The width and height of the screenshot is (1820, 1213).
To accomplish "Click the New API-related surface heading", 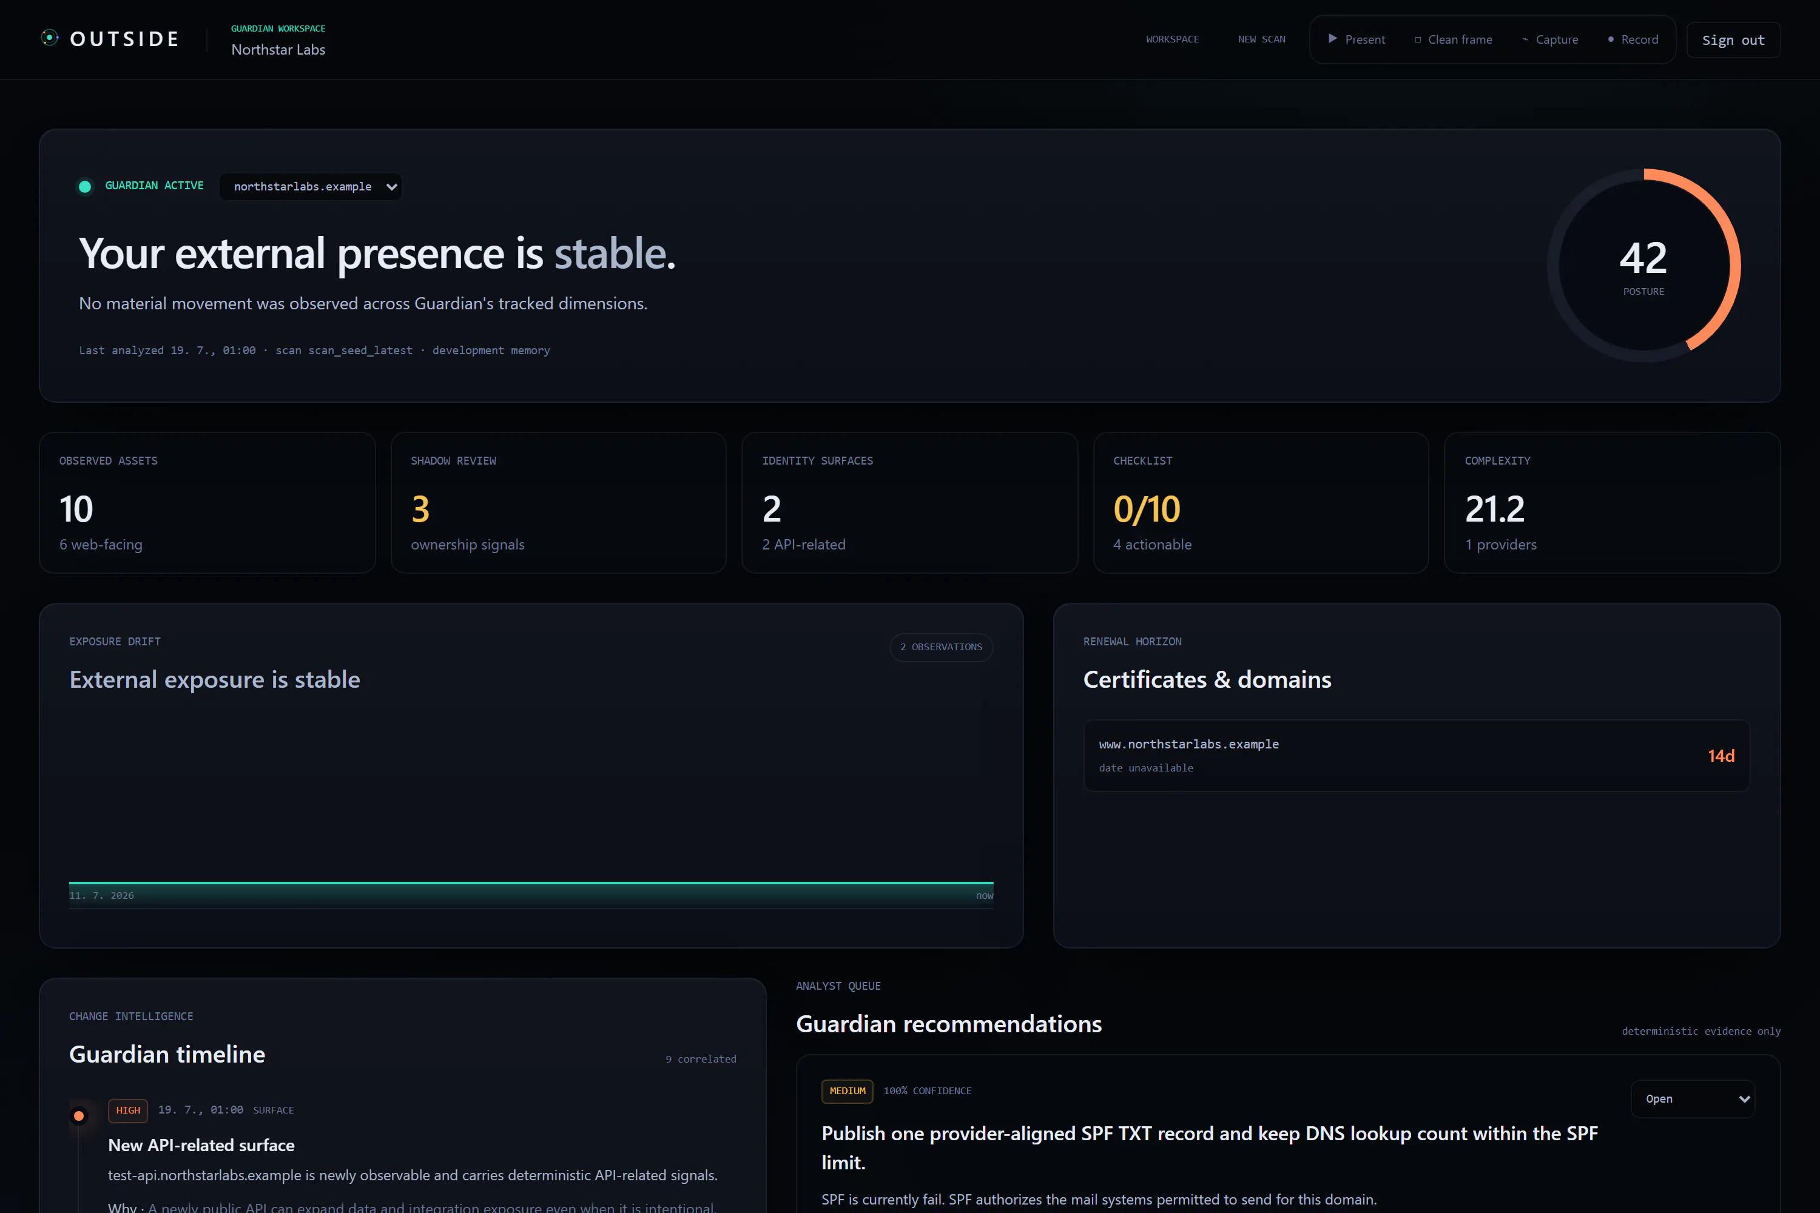I will tap(201, 1145).
